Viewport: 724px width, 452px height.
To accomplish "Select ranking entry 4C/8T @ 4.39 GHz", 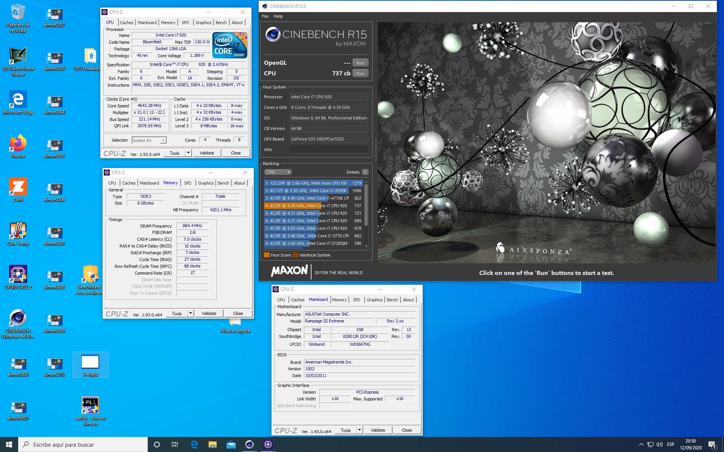I will [313, 206].
